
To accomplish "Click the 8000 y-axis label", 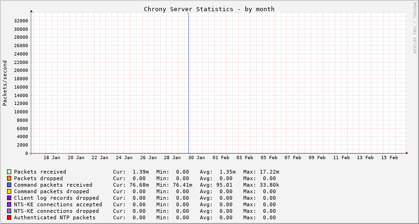I will 23,120.
